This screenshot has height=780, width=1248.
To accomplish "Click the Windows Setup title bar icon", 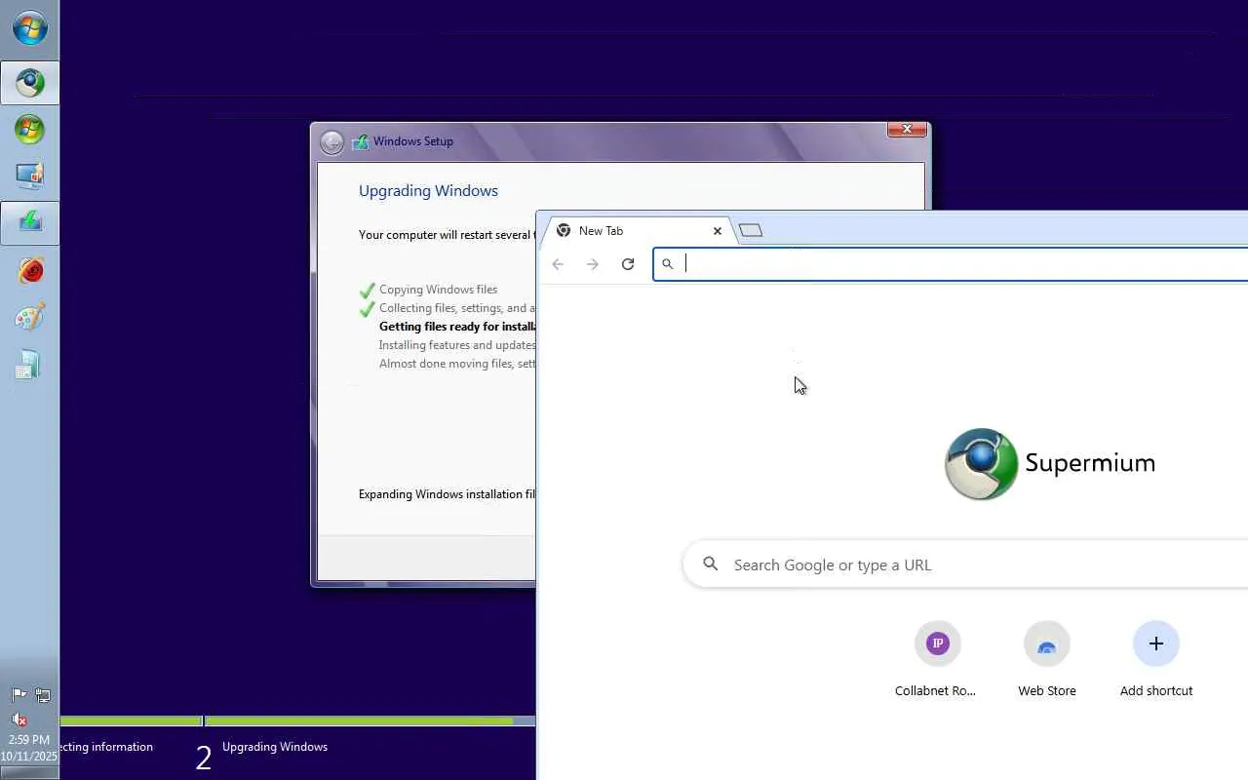I will [361, 142].
